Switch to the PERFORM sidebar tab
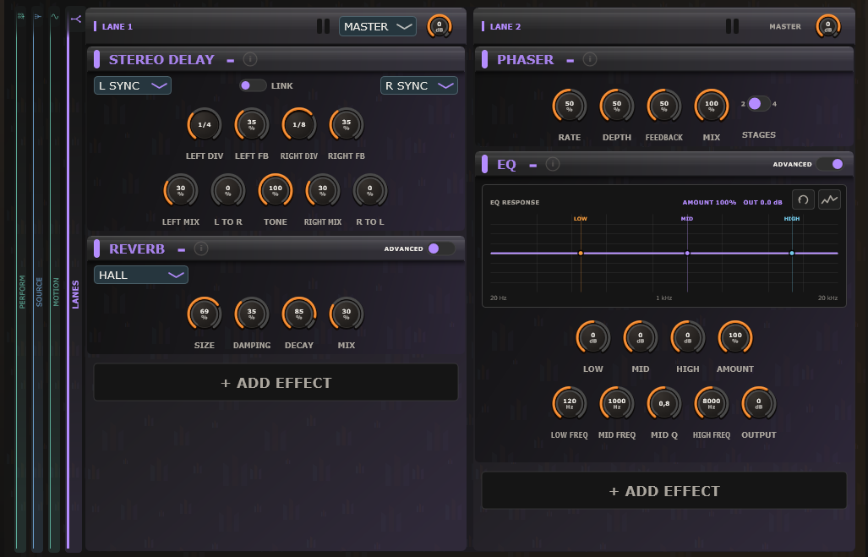 [x=22, y=292]
